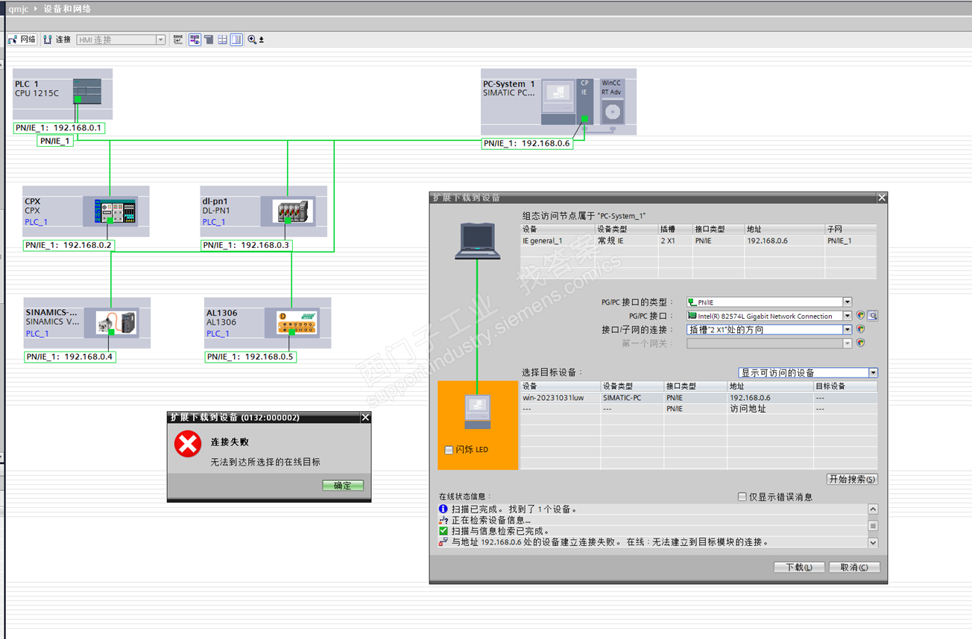This screenshot has height=639, width=972.
Task: Click the 子网 column header in node table
Action: coord(850,229)
